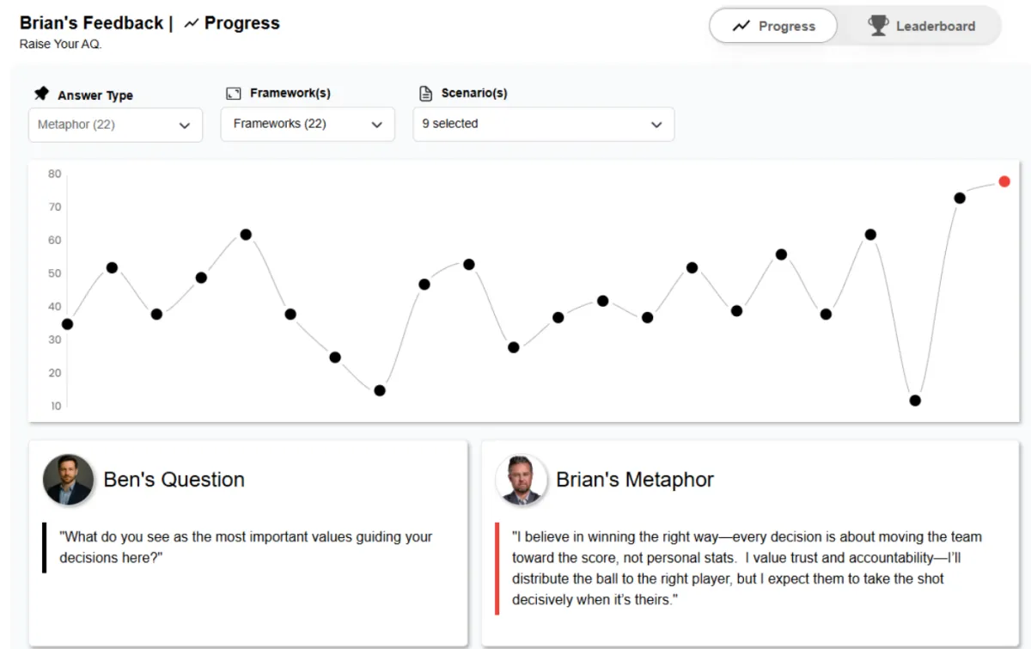Image resolution: width=1031 pixels, height=649 pixels.
Task: Click the Brian's Metaphor heading
Action: (634, 480)
